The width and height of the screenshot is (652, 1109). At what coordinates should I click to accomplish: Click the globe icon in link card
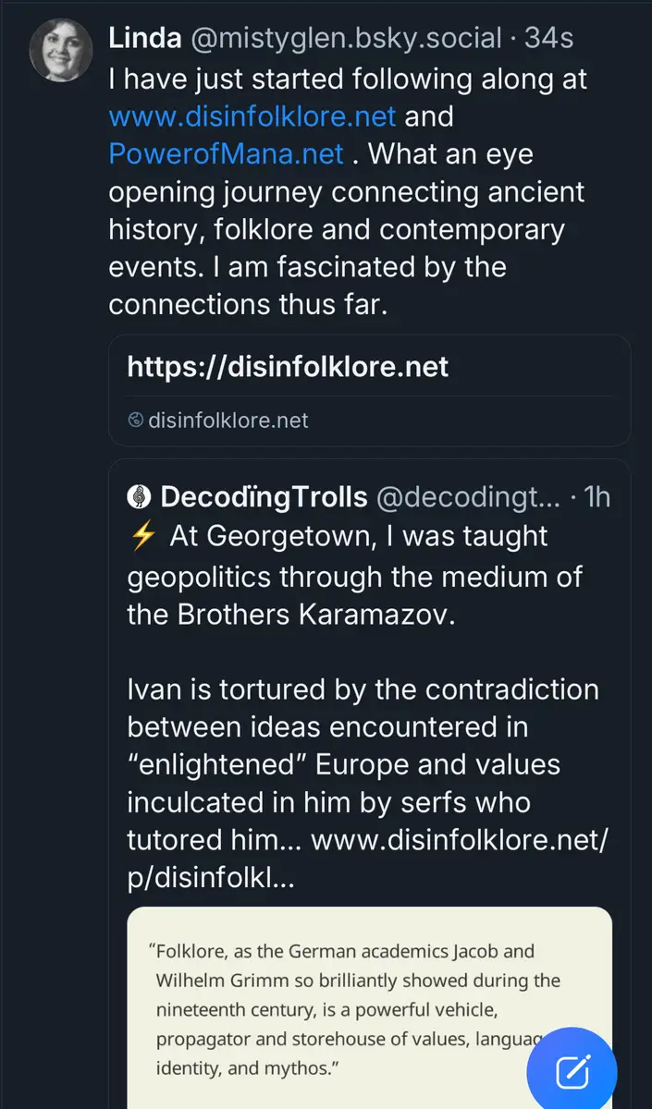click(136, 420)
